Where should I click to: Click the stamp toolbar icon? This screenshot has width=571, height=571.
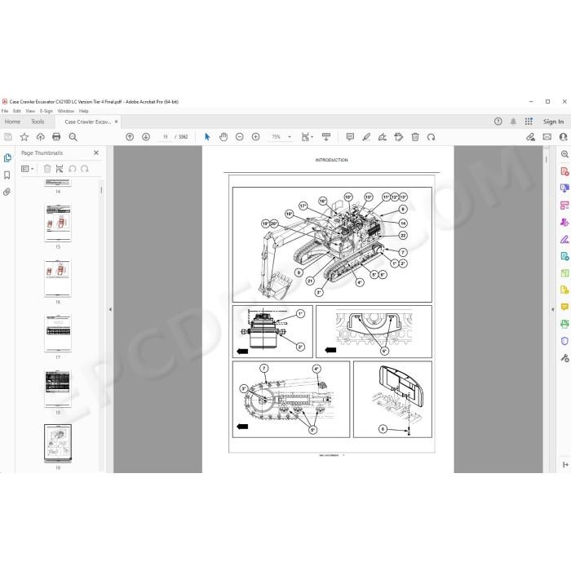pos(399,137)
